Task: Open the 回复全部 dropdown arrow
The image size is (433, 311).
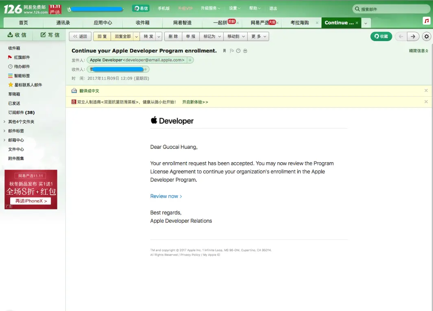Action: (x=137, y=37)
